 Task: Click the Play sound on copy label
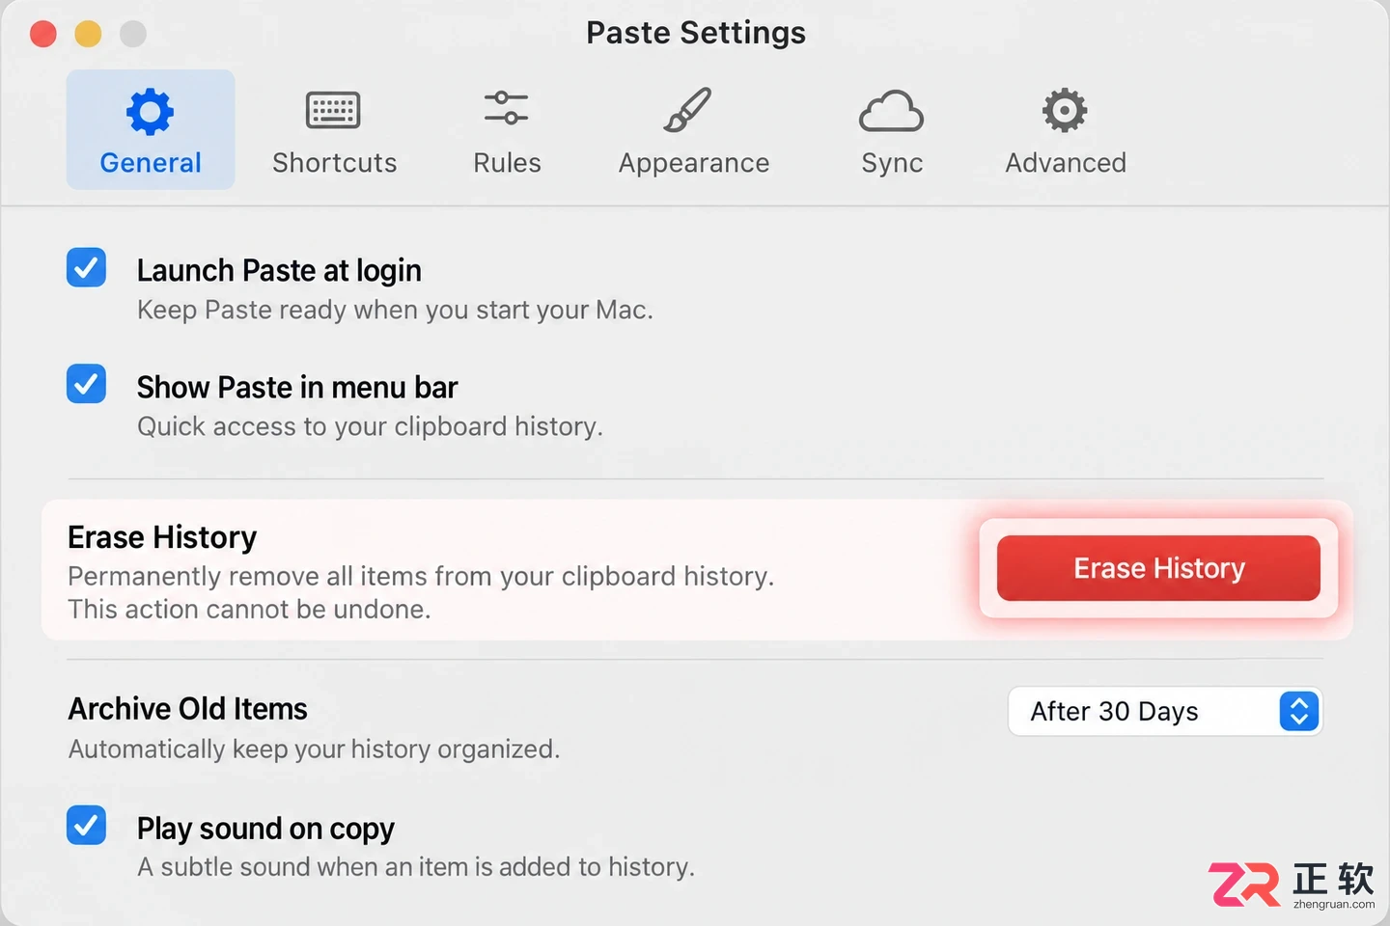click(x=265, y=829)
